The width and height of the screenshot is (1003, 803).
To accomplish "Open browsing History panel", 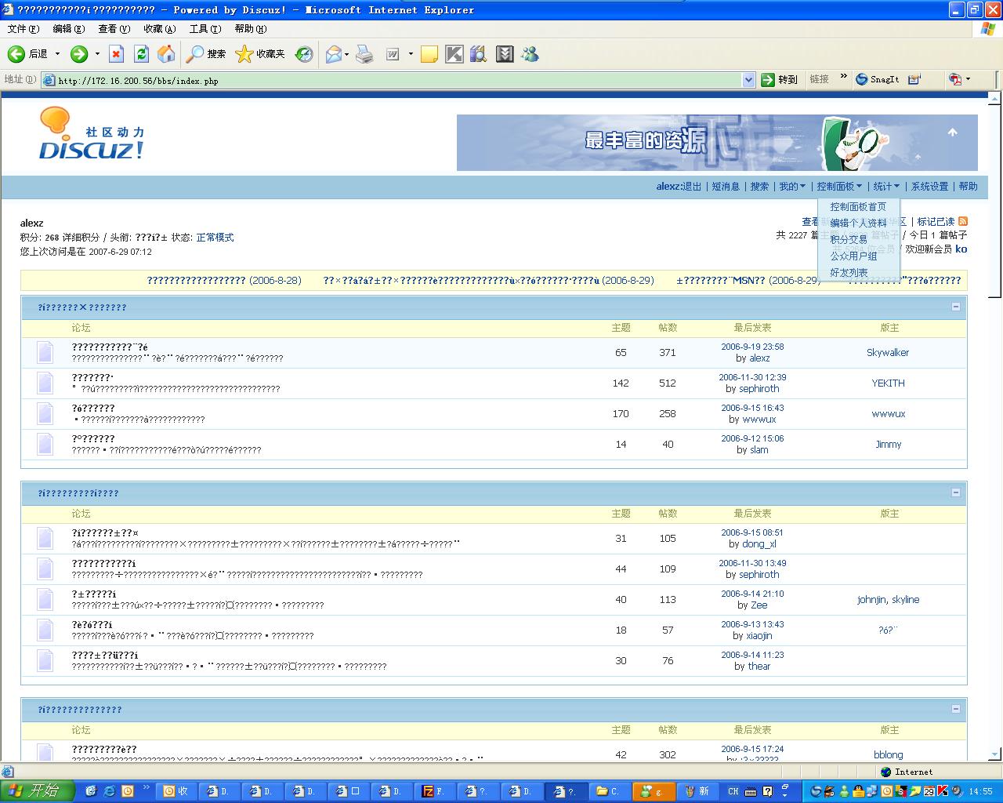I will point(304,54).
